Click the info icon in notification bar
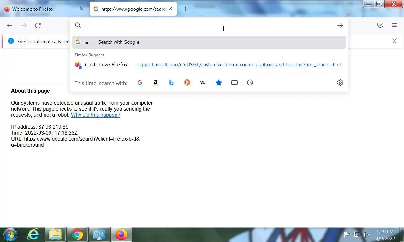This screenshot has height=242, width=404. tap(11, 41)
